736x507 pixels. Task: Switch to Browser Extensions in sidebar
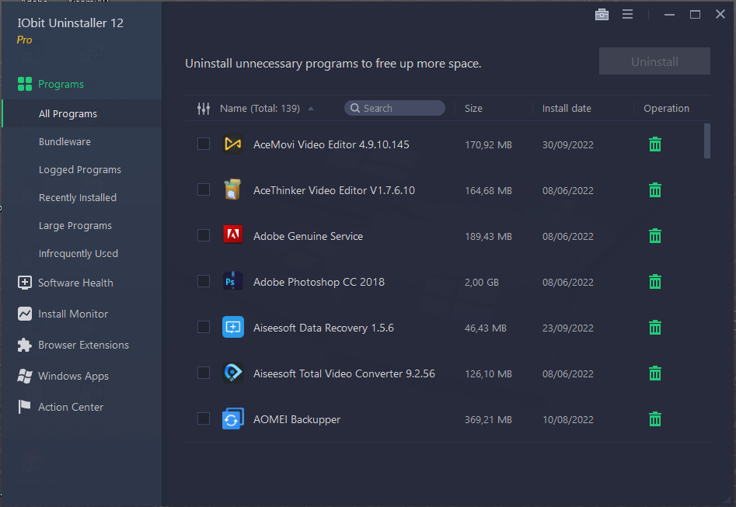(83, 345)
